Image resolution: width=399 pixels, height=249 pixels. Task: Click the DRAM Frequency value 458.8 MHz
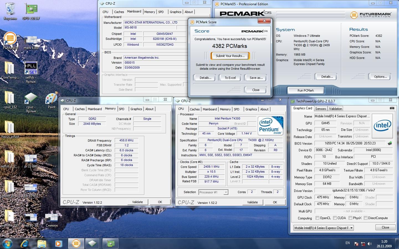tap(126, 140)
